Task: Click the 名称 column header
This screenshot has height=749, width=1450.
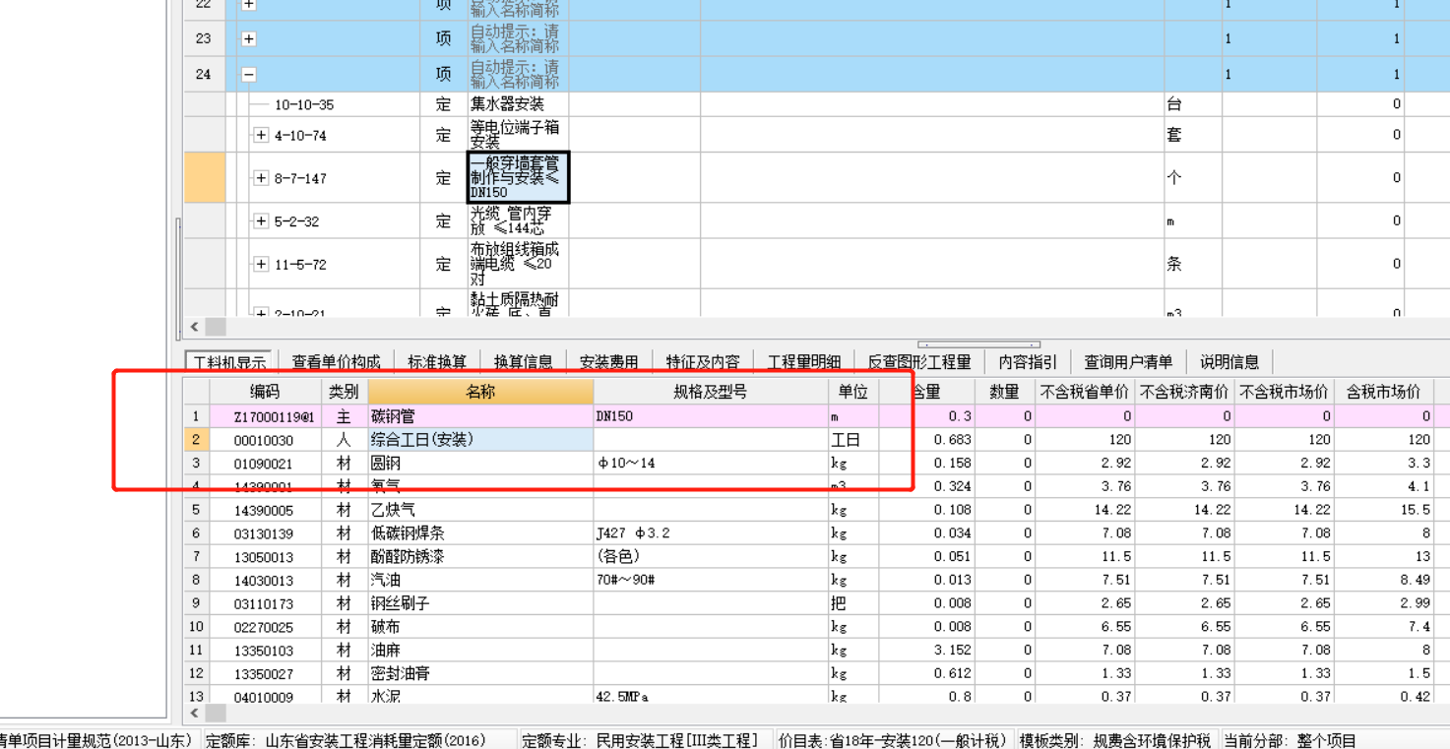Action: pyautogui.click(x=480, y=392)
